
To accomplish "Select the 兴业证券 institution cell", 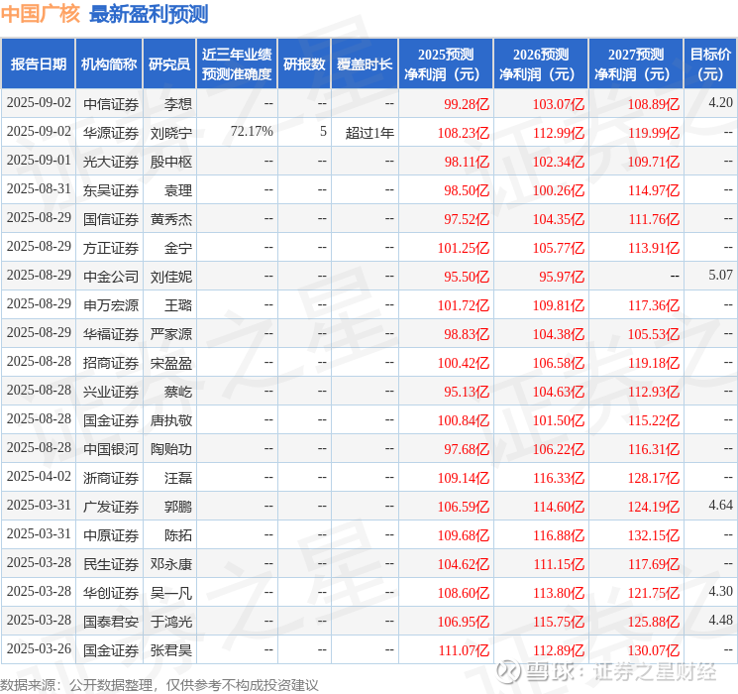I will pos(111,392).
